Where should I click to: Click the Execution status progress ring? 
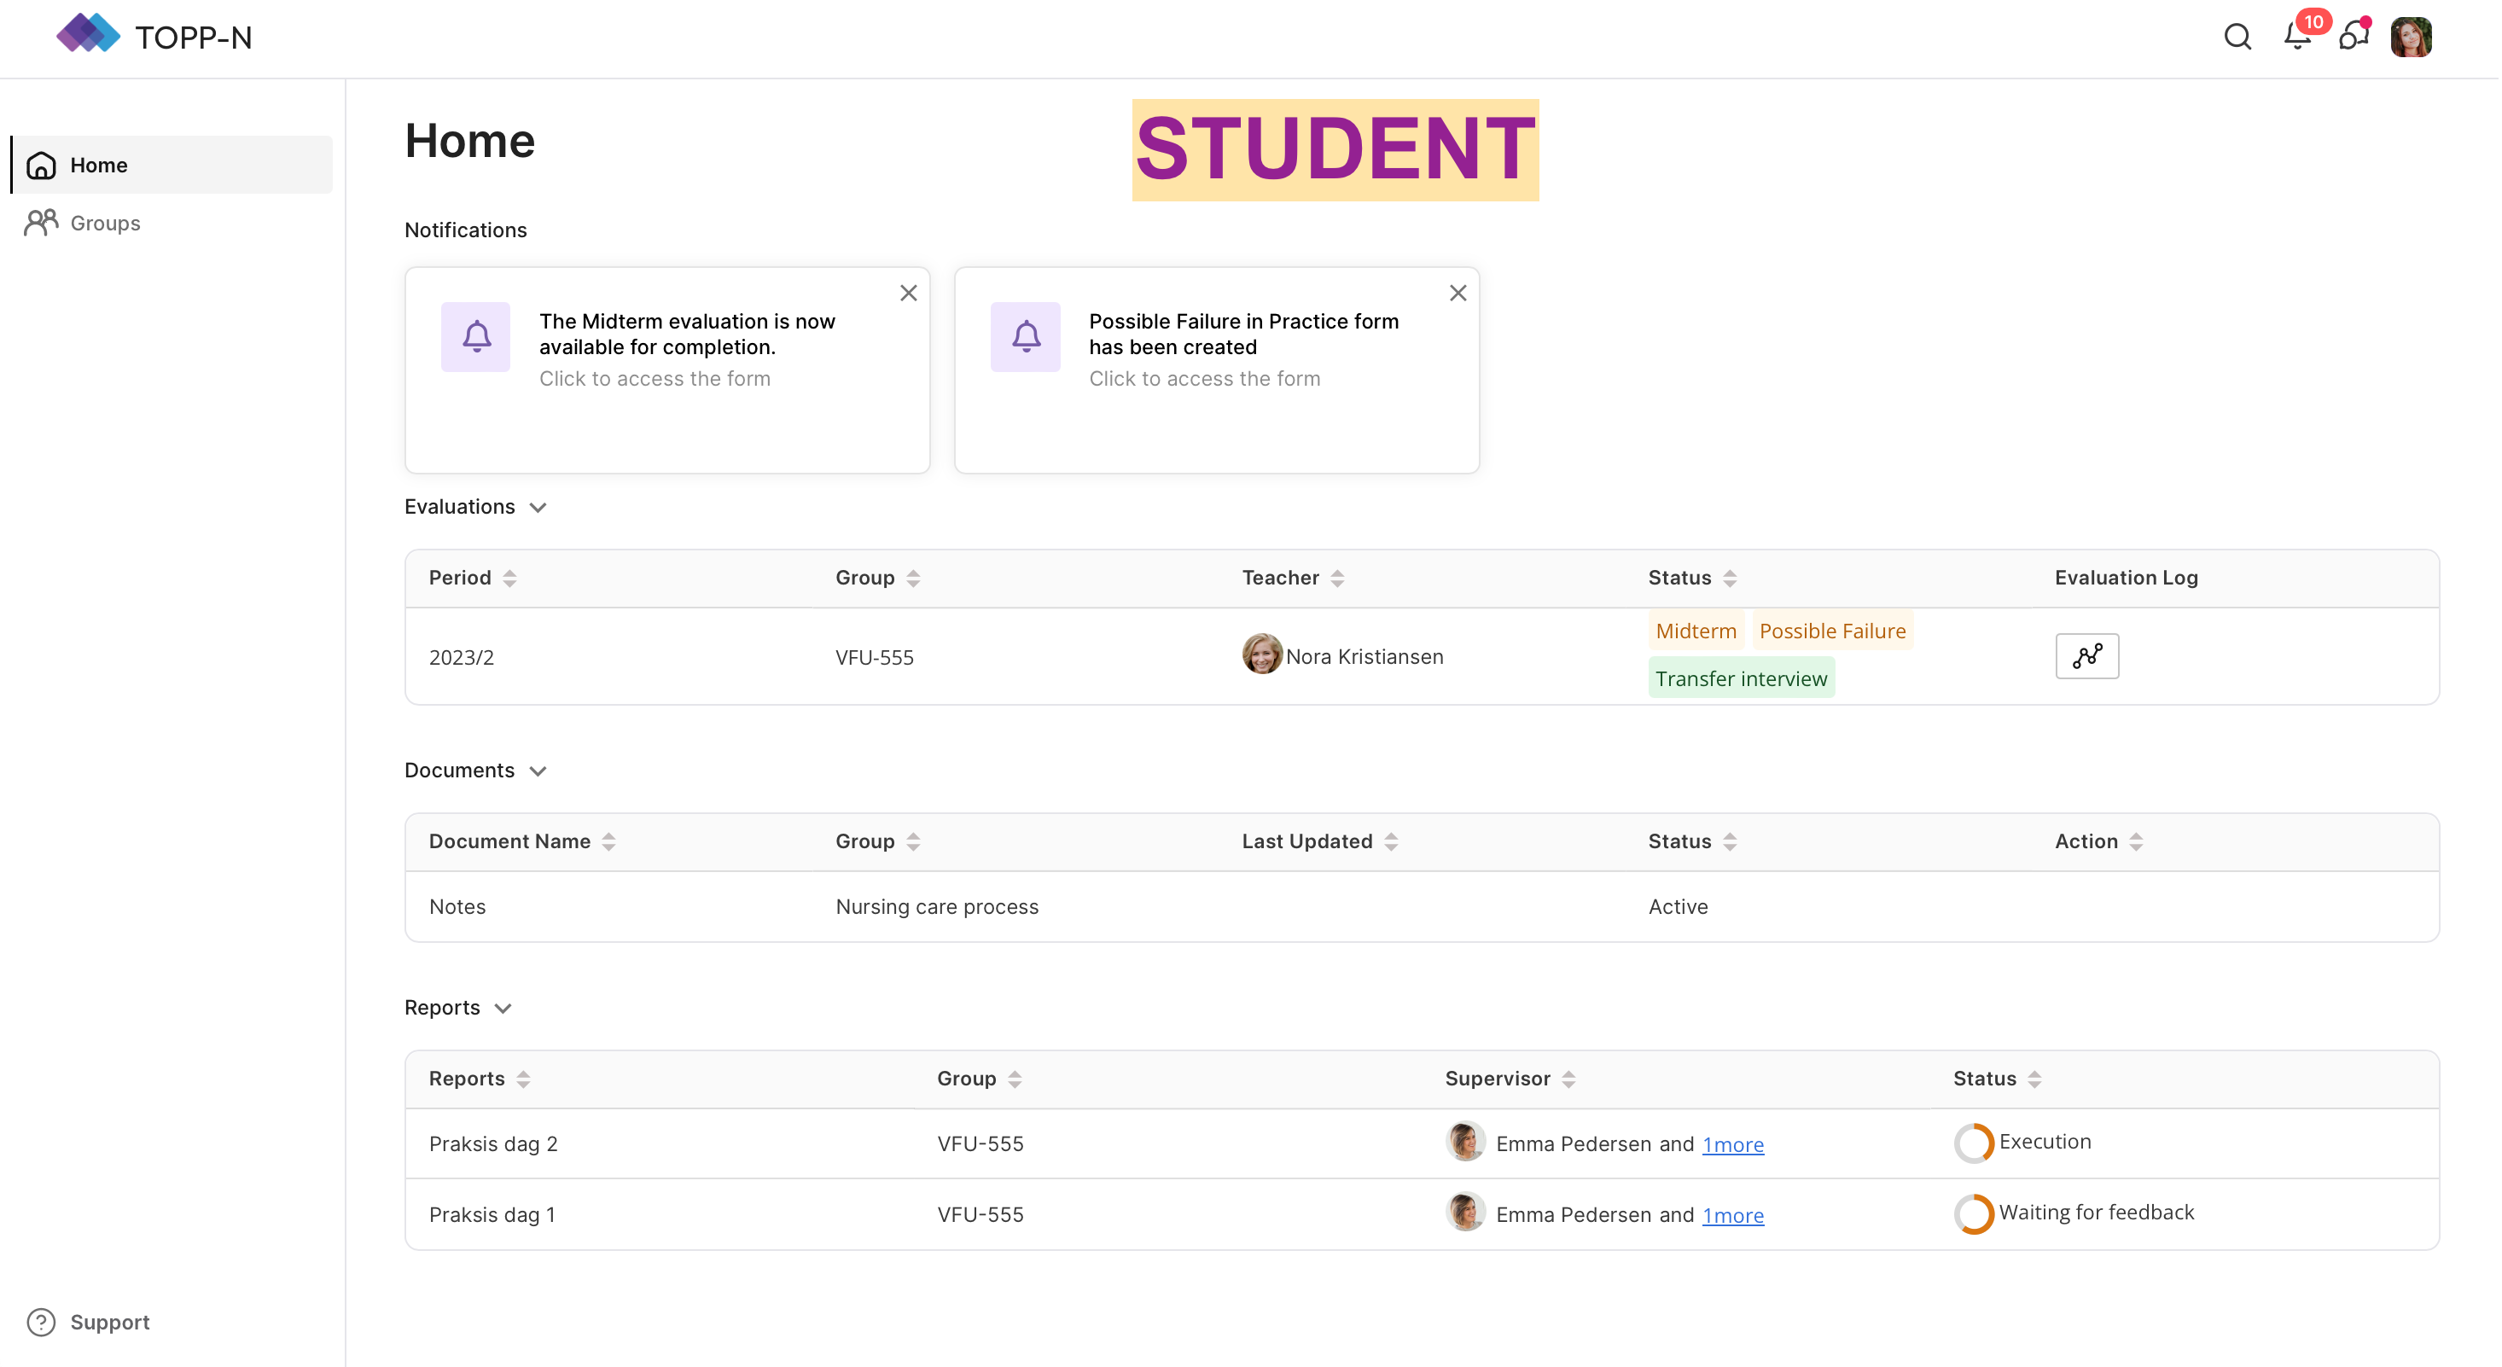[x=1973, y=1142]
